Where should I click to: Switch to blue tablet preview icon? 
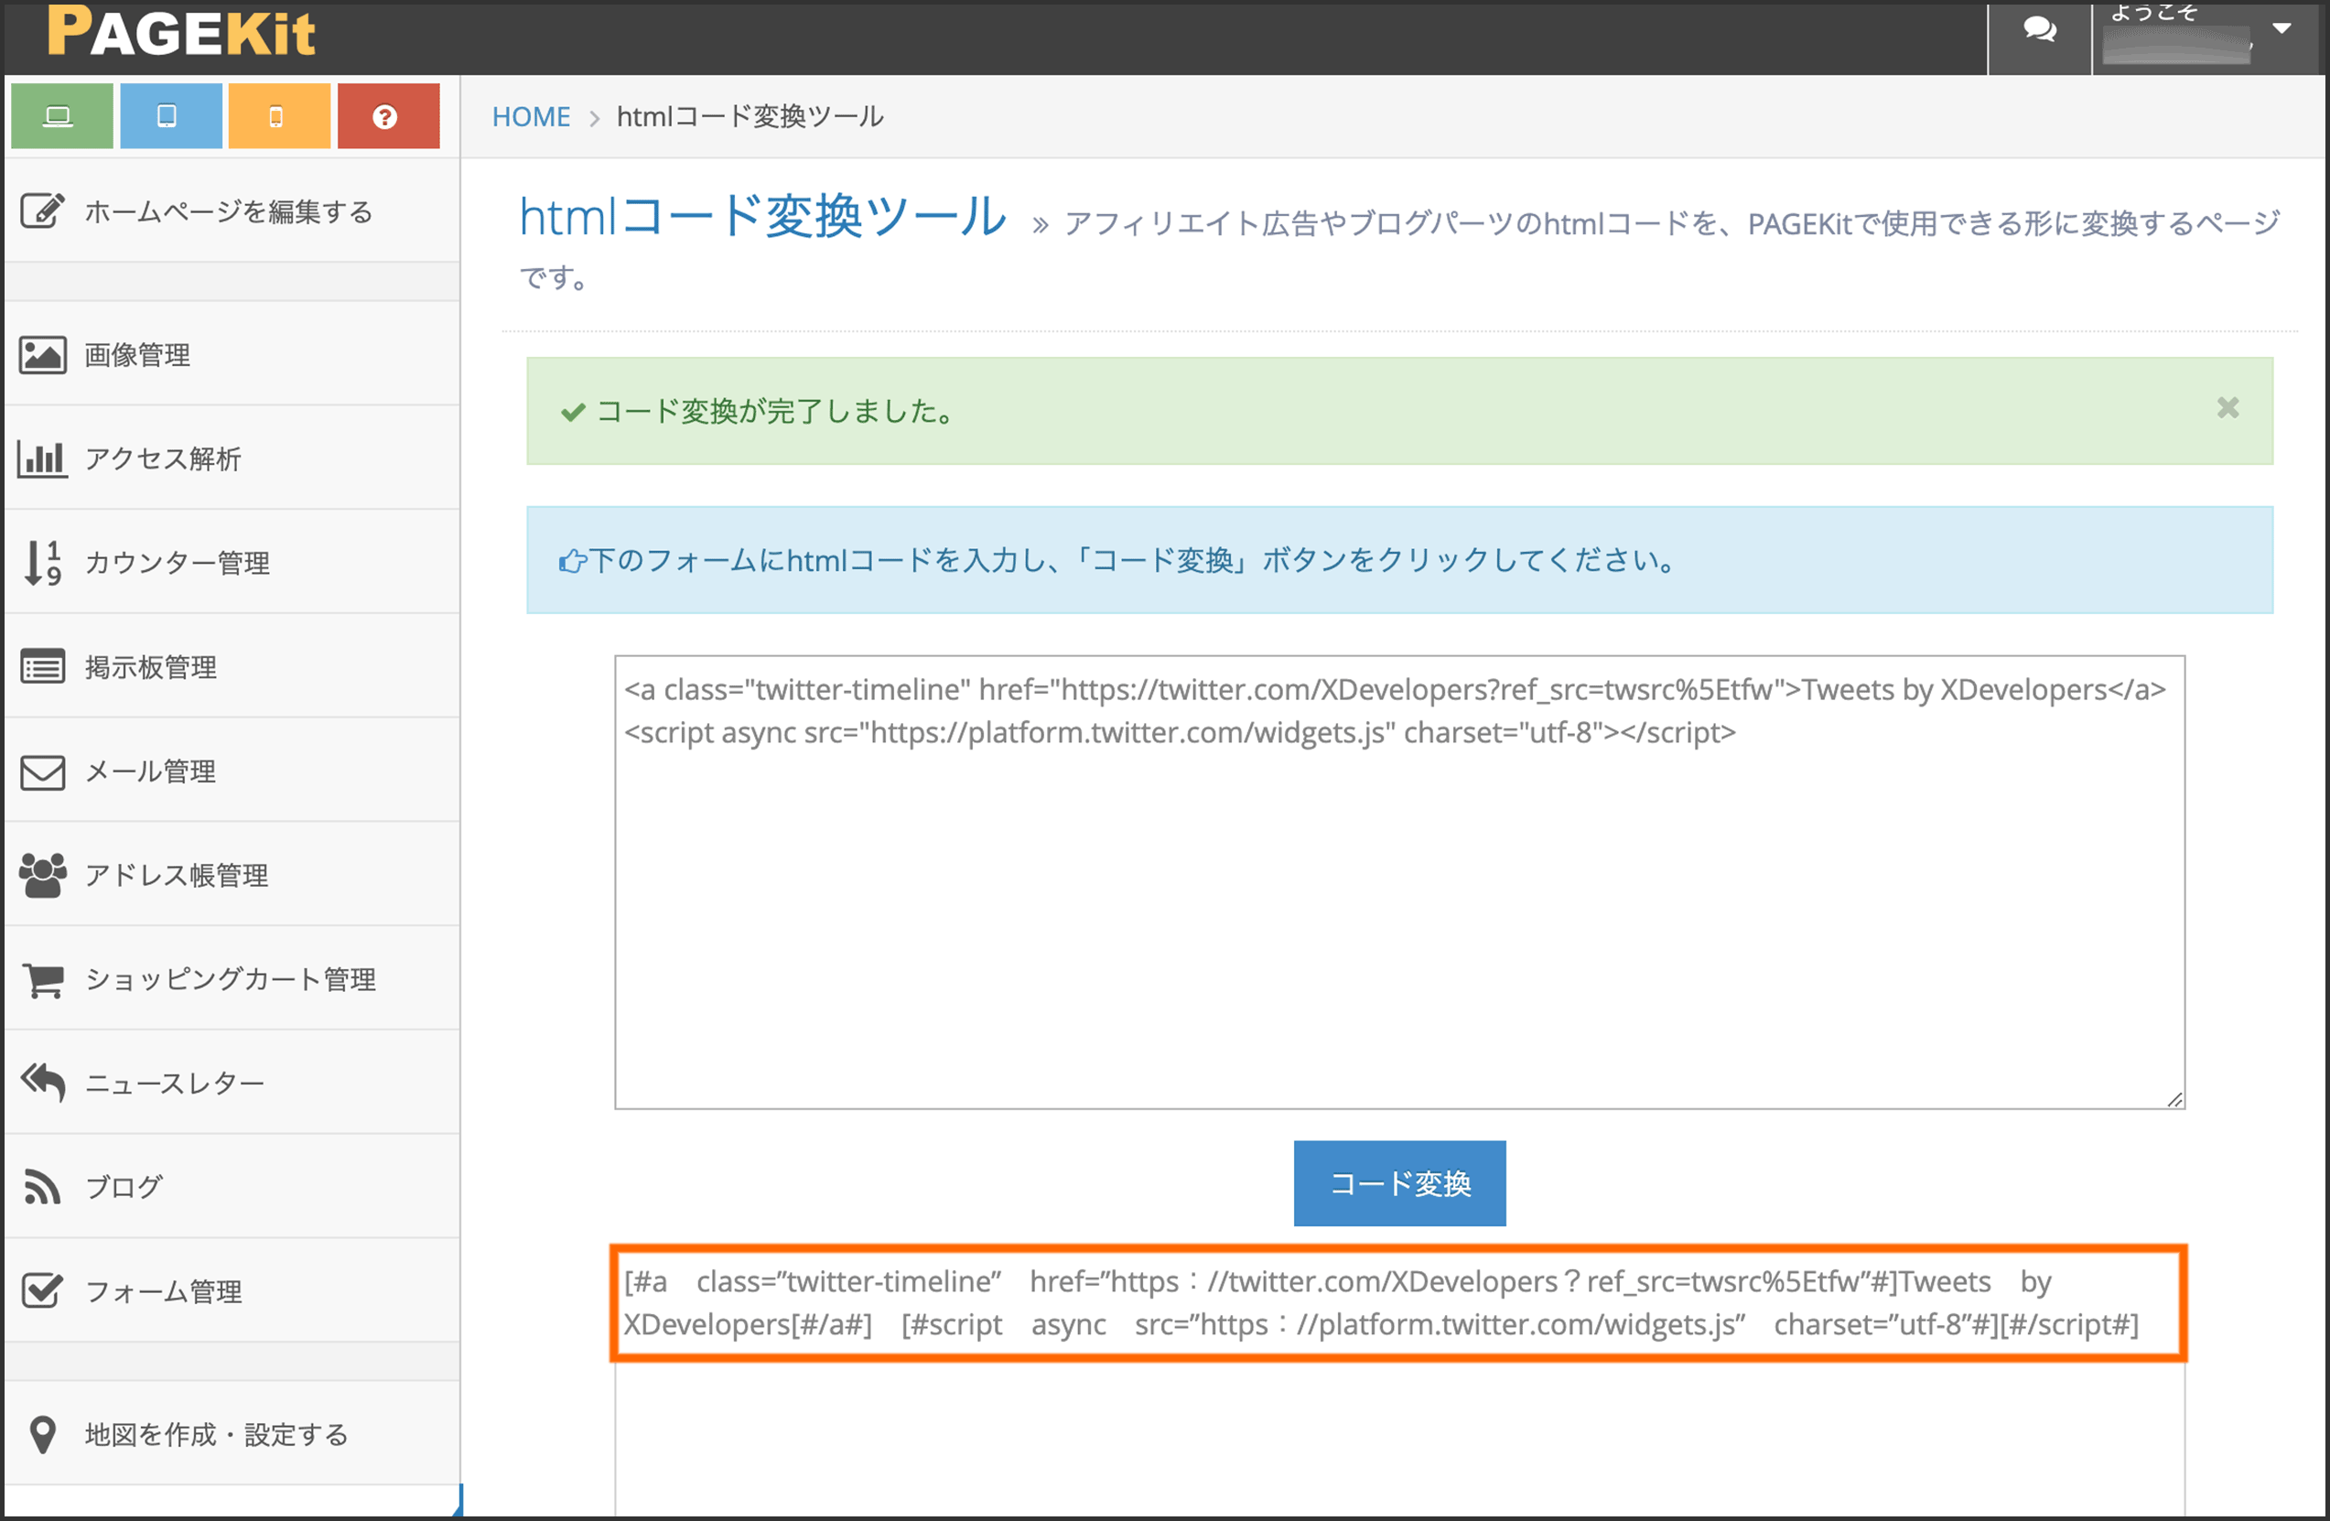(170, 116)
